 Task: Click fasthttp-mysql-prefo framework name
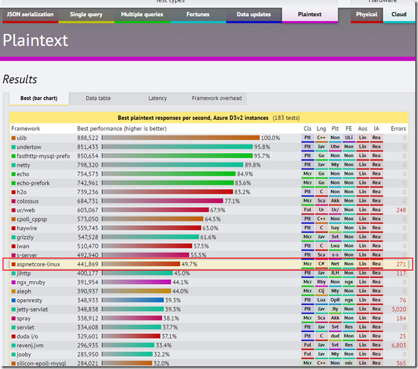pyautogui.click(x=43, y=157)
